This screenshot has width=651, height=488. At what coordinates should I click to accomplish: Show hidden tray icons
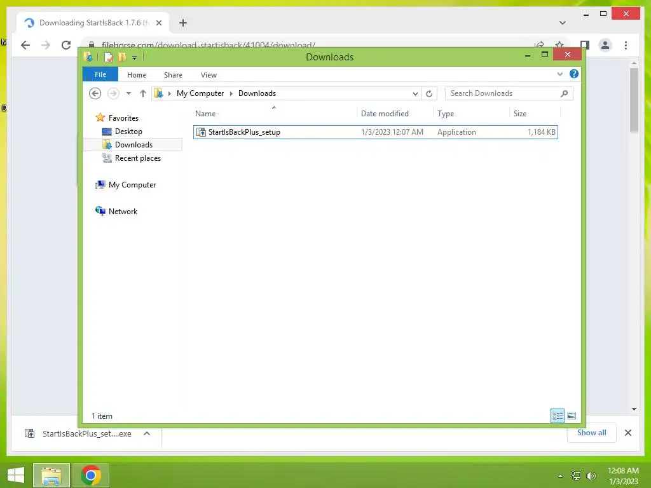(560, 475)
